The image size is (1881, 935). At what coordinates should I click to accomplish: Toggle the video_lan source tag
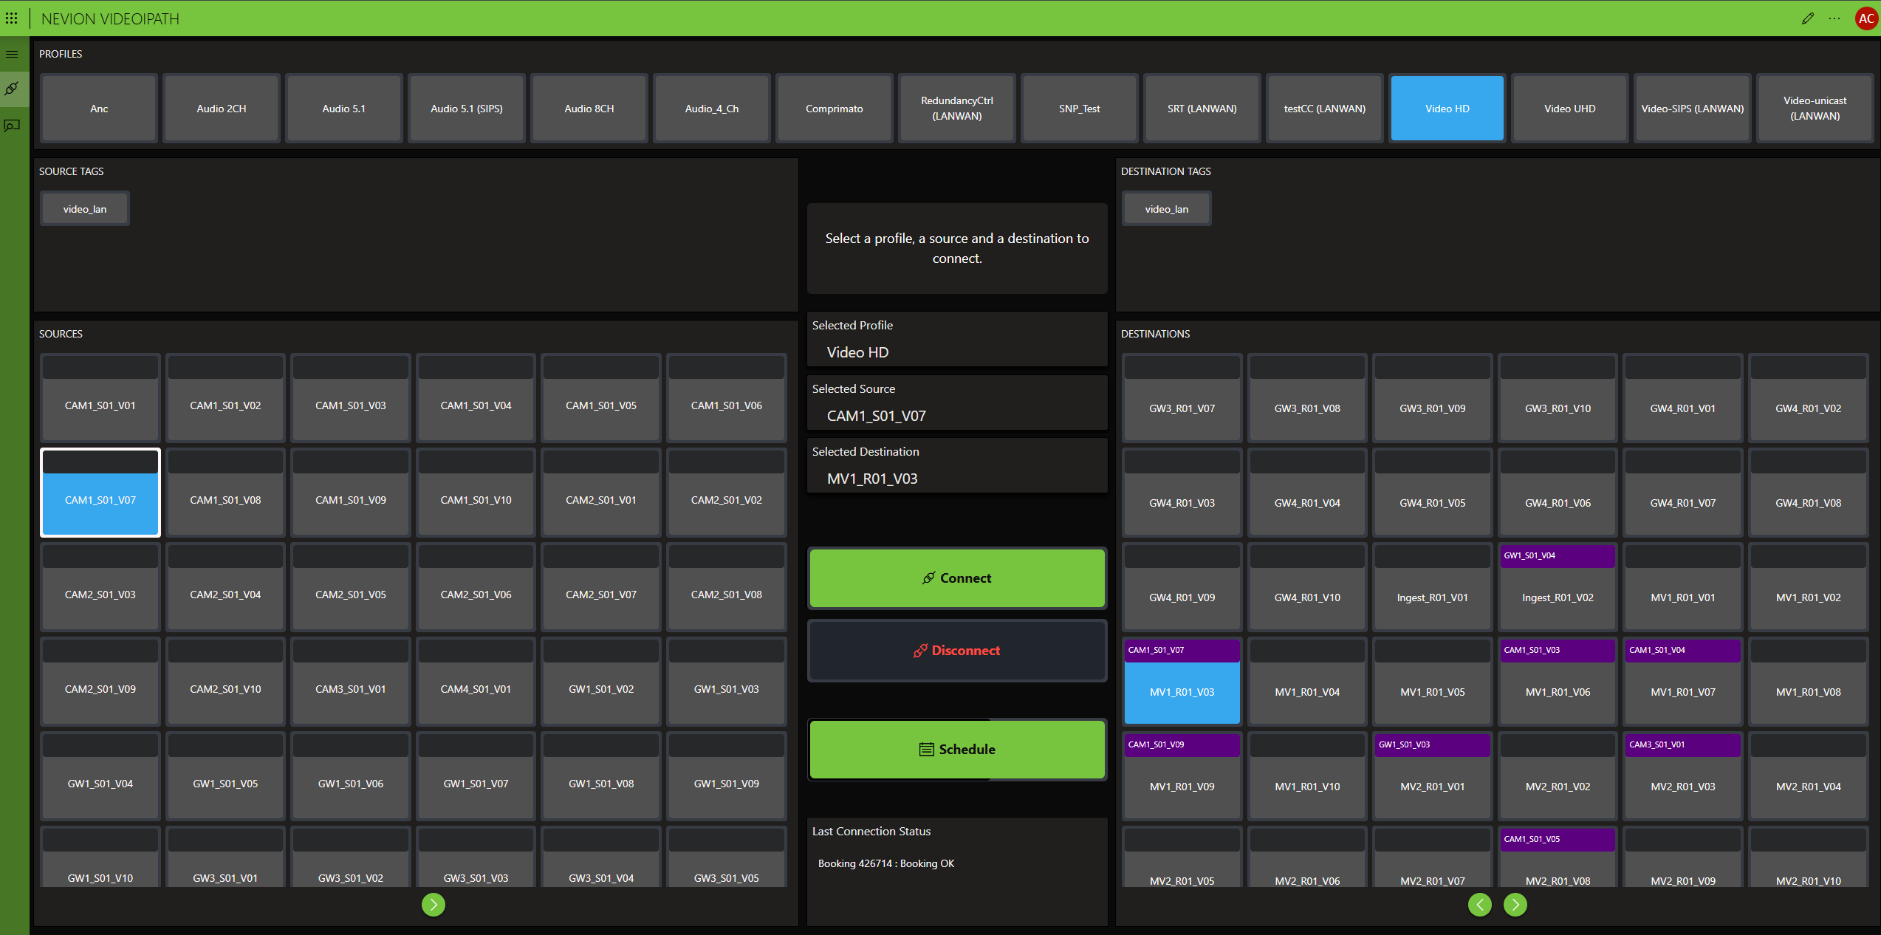[x=85, y=209]
